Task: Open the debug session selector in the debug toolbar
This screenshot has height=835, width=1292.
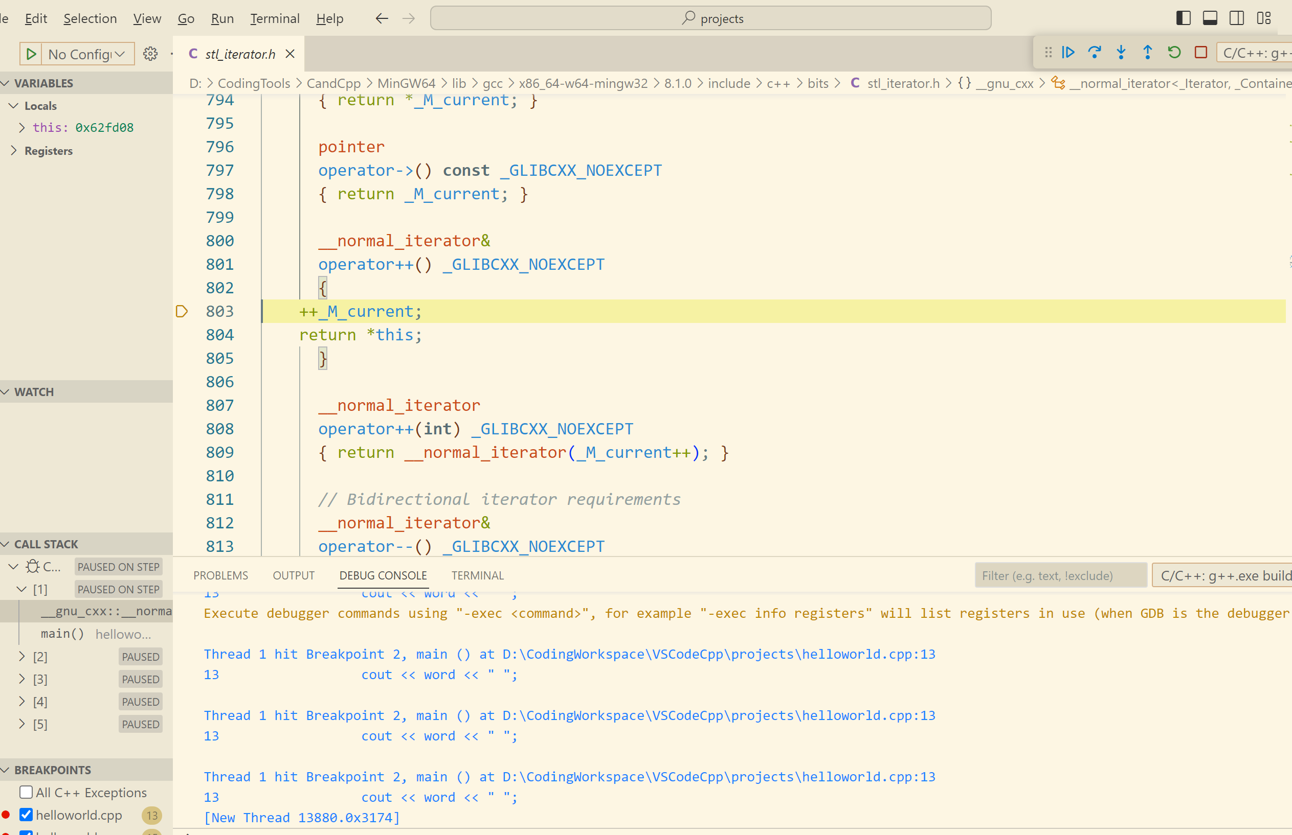Action: 1254,53
